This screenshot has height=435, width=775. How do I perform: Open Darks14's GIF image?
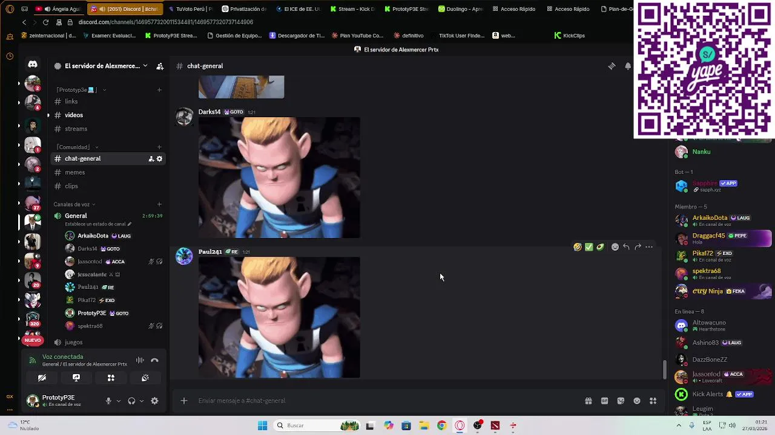[x=279, y=178]
